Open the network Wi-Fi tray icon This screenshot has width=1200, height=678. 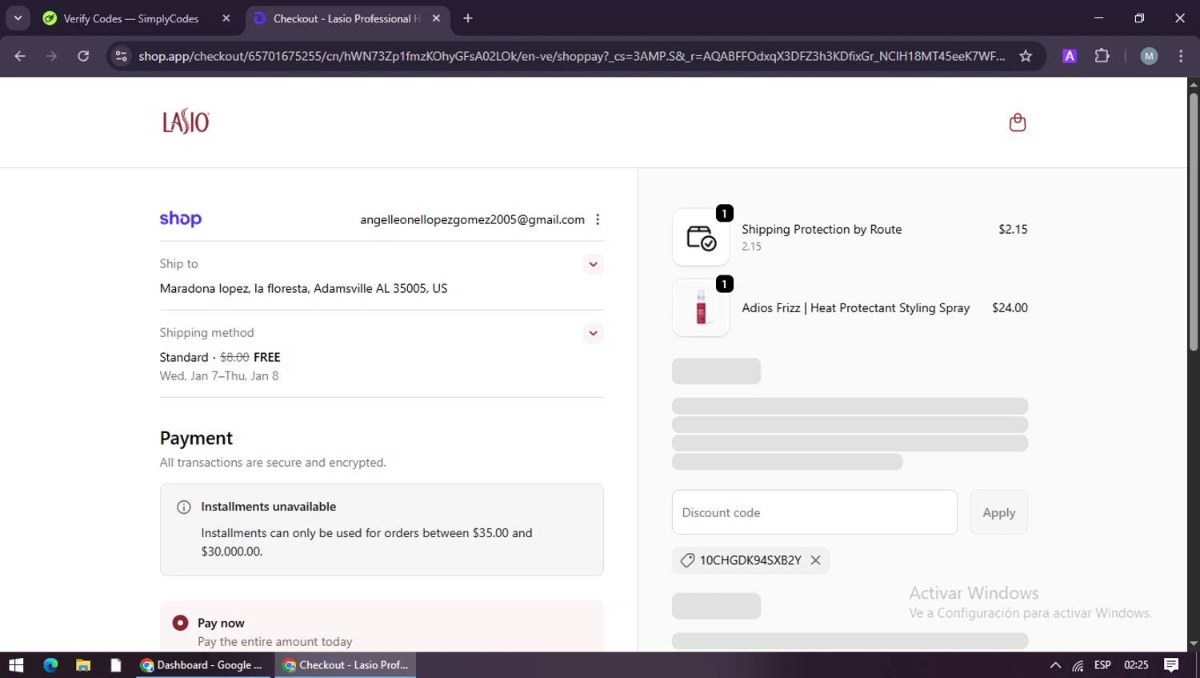[1078, 665]
